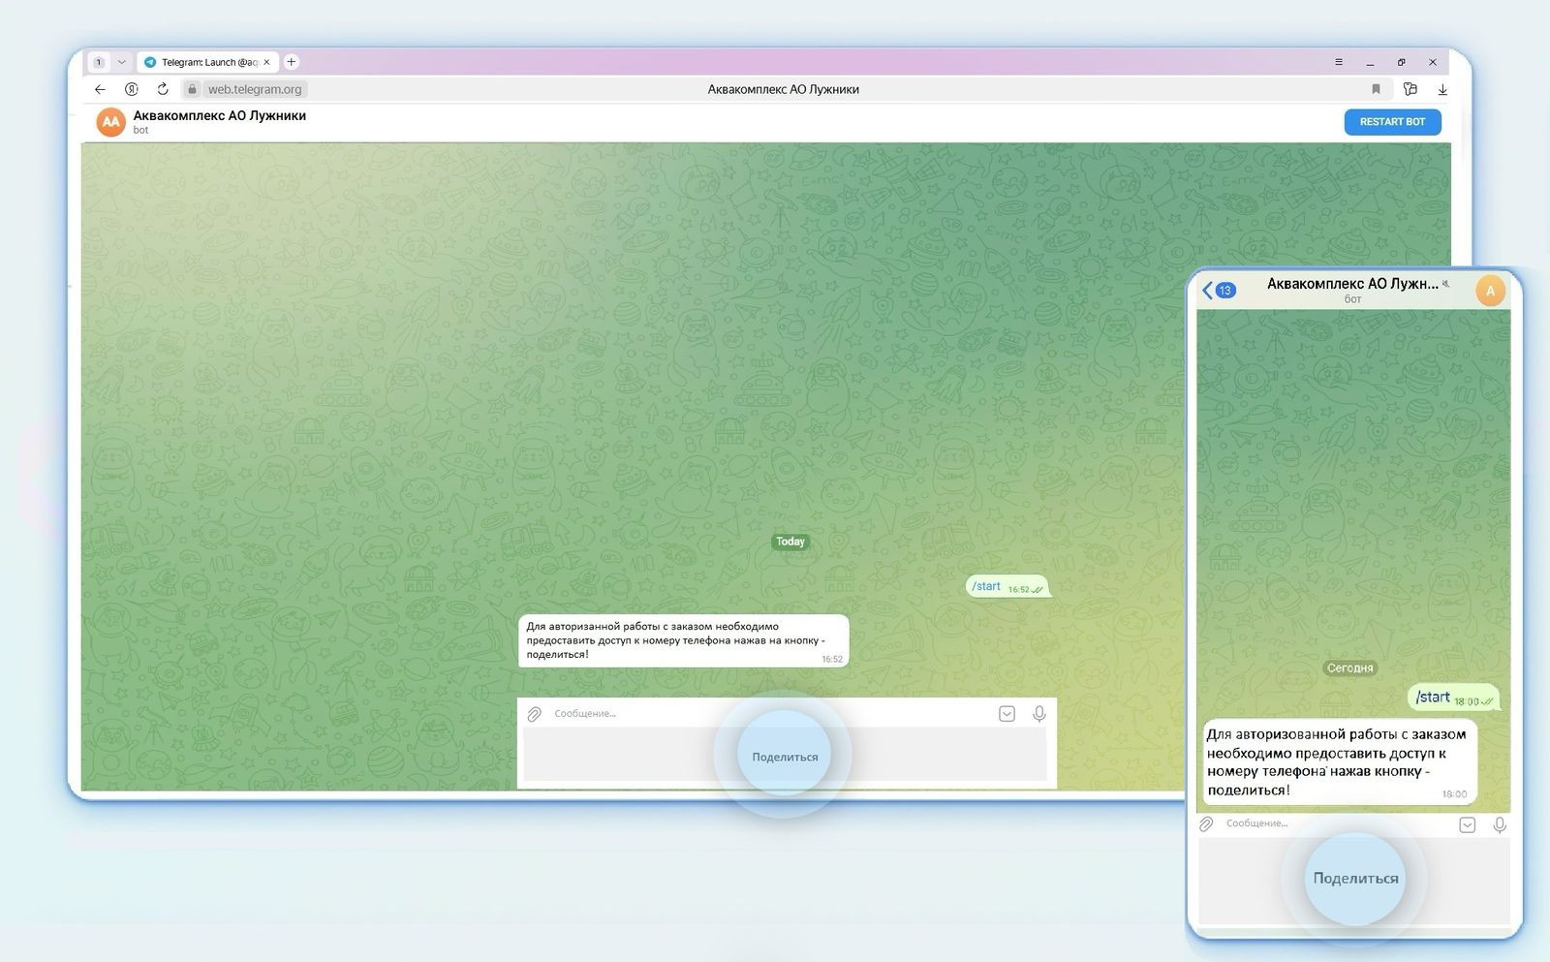Restore the browser window size
This screenshot has height=962, width=1550.
click(1401, 62)
